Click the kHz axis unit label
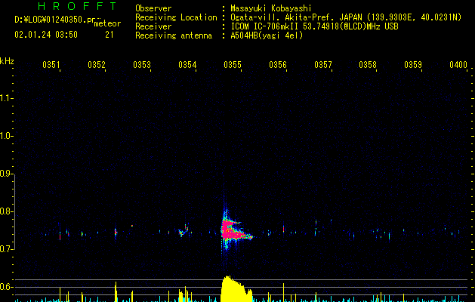Viewport: 475px width, 302px height. tap(7, 61)
